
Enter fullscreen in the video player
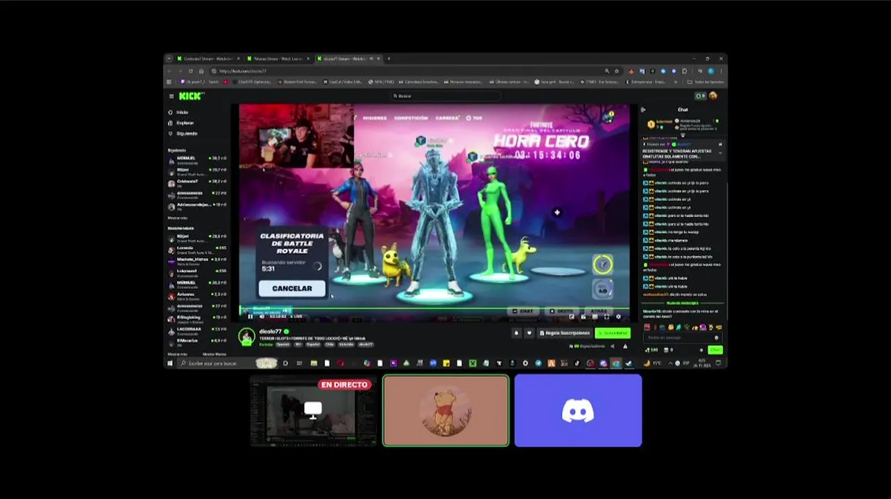607,317
